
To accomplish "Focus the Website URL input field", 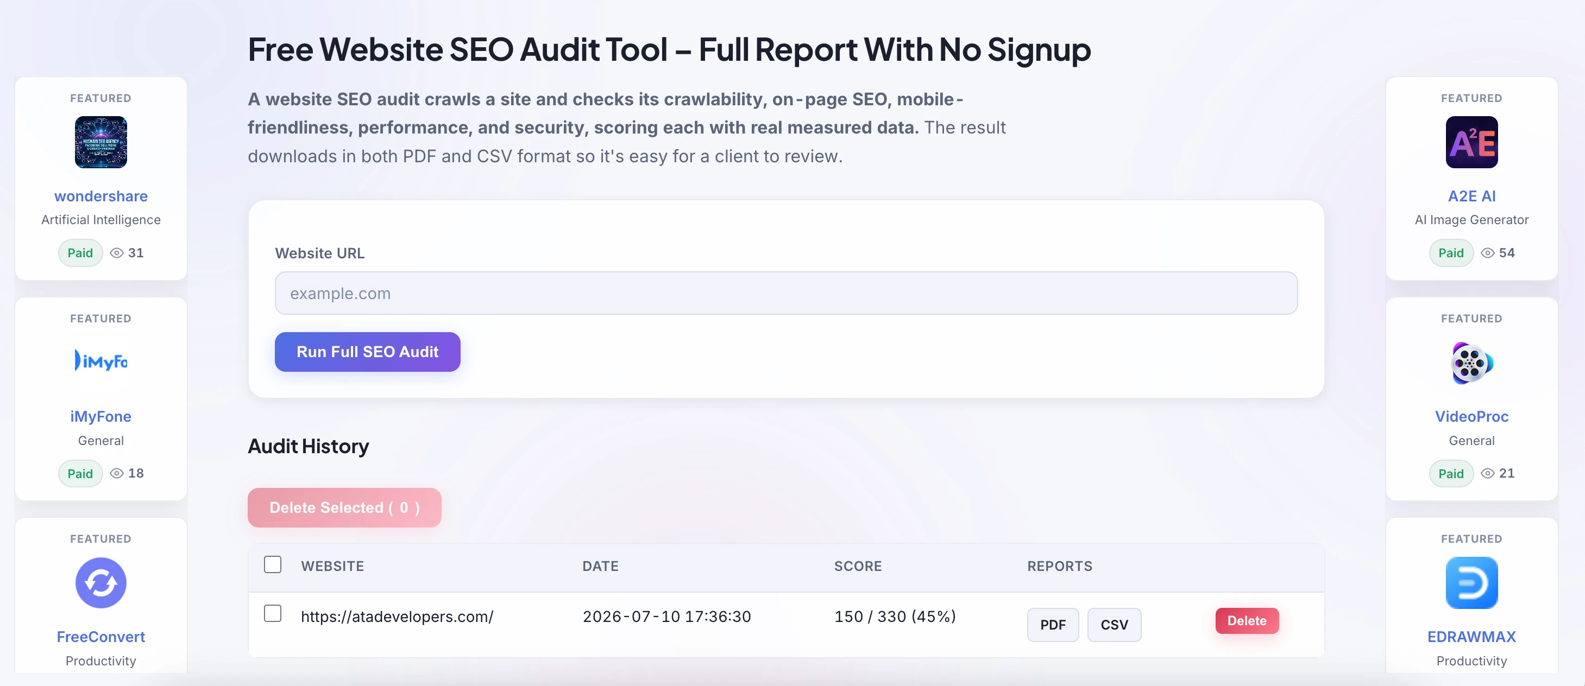I will pyautogui.click(x=787, y=293).
